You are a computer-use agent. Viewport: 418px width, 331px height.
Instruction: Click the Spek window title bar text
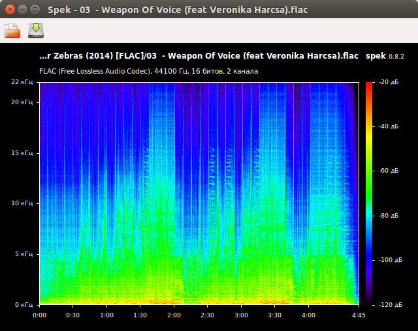click(x=178, y=10)
